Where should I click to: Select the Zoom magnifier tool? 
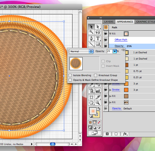(x=98, y=103)
